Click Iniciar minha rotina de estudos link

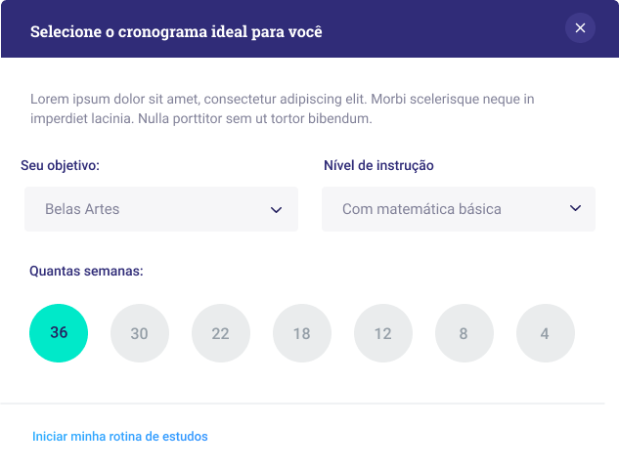point(120,436)
